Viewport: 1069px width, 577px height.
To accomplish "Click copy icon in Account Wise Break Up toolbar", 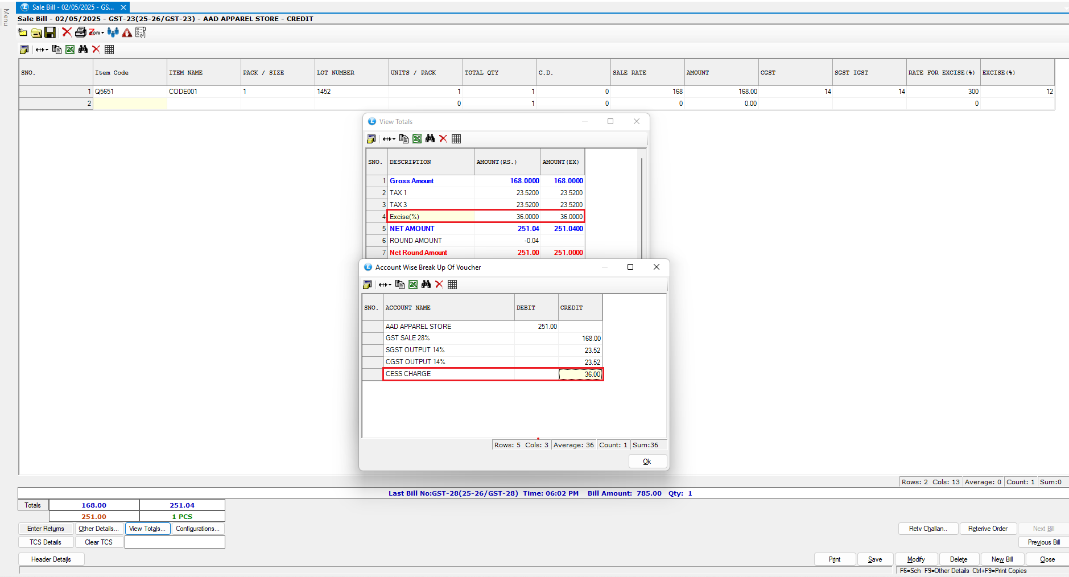I will tap(400, 285).
